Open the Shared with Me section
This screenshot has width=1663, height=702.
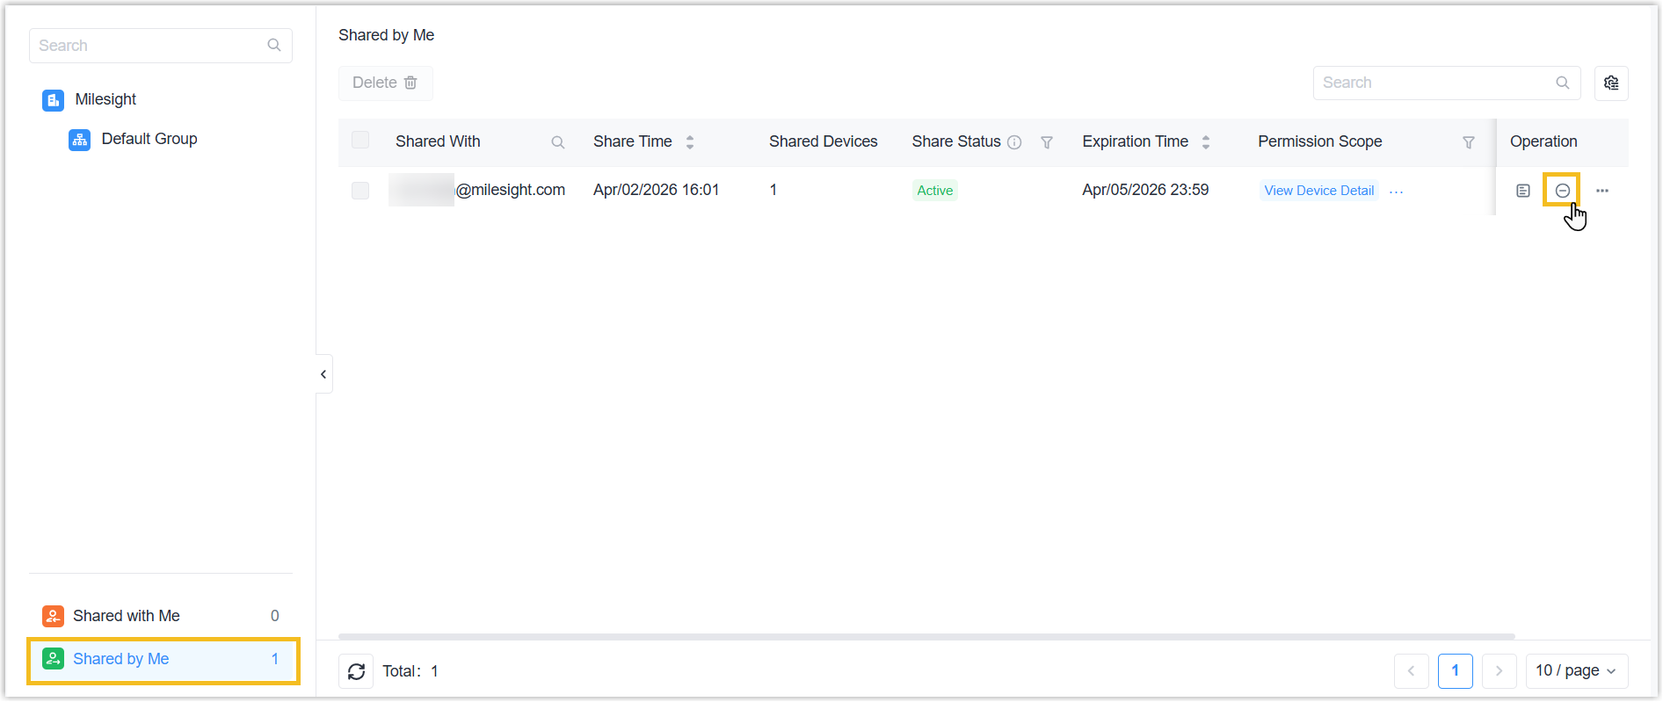pos(127,616)
